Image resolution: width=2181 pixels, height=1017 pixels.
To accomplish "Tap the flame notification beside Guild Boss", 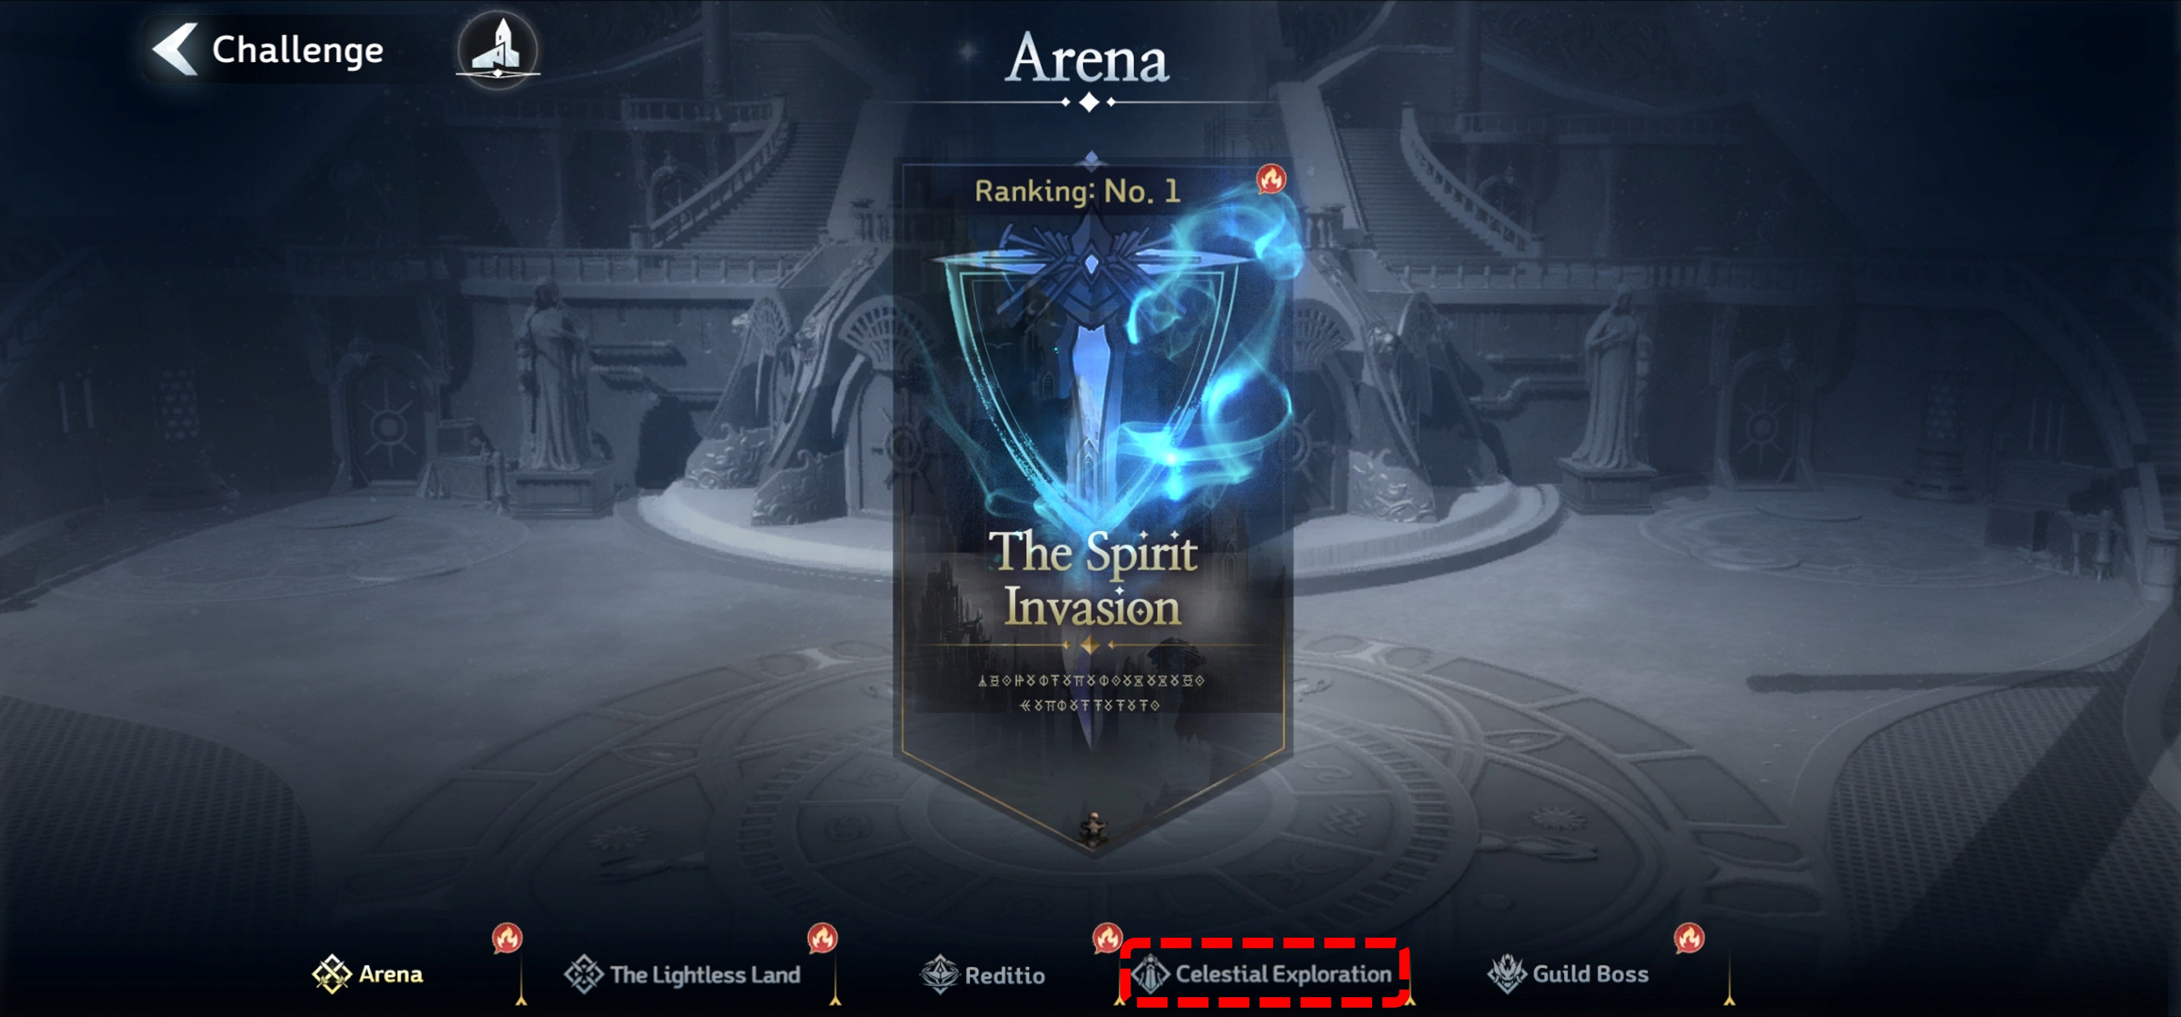I will tap(1689, 938).
